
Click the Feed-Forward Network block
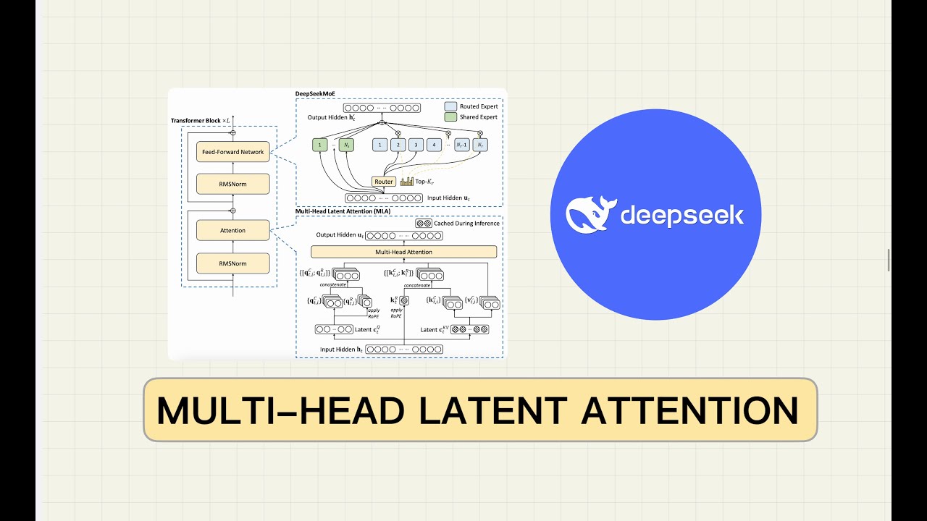232,152
